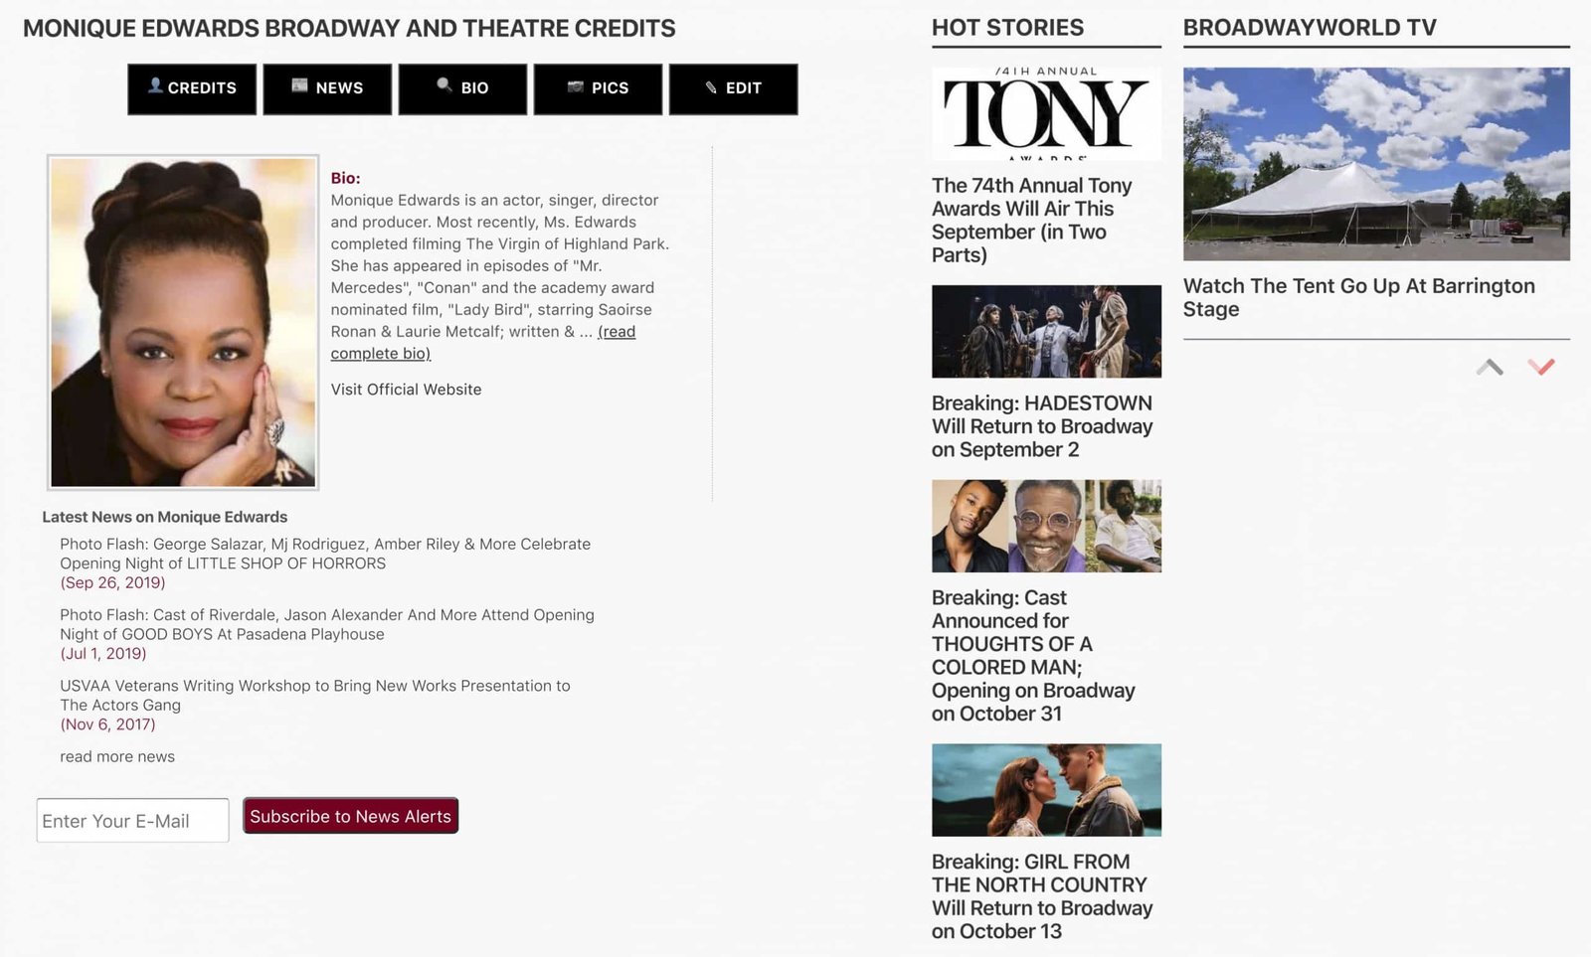Open Thoughts of a Colored Man cast thumbnail
Viewport: 1591px width, 957px height.
coord(1046,526)
